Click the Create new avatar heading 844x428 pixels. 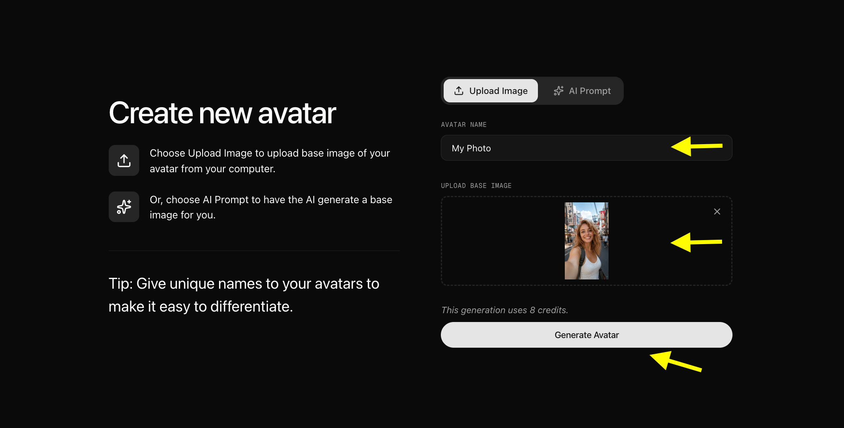coord(222,113)
